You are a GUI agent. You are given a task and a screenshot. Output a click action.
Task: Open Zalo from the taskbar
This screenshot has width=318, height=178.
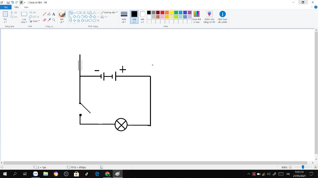click(x=35, y=174)
